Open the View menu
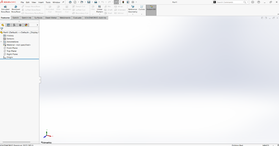279x146 pixels. (34, 2)
